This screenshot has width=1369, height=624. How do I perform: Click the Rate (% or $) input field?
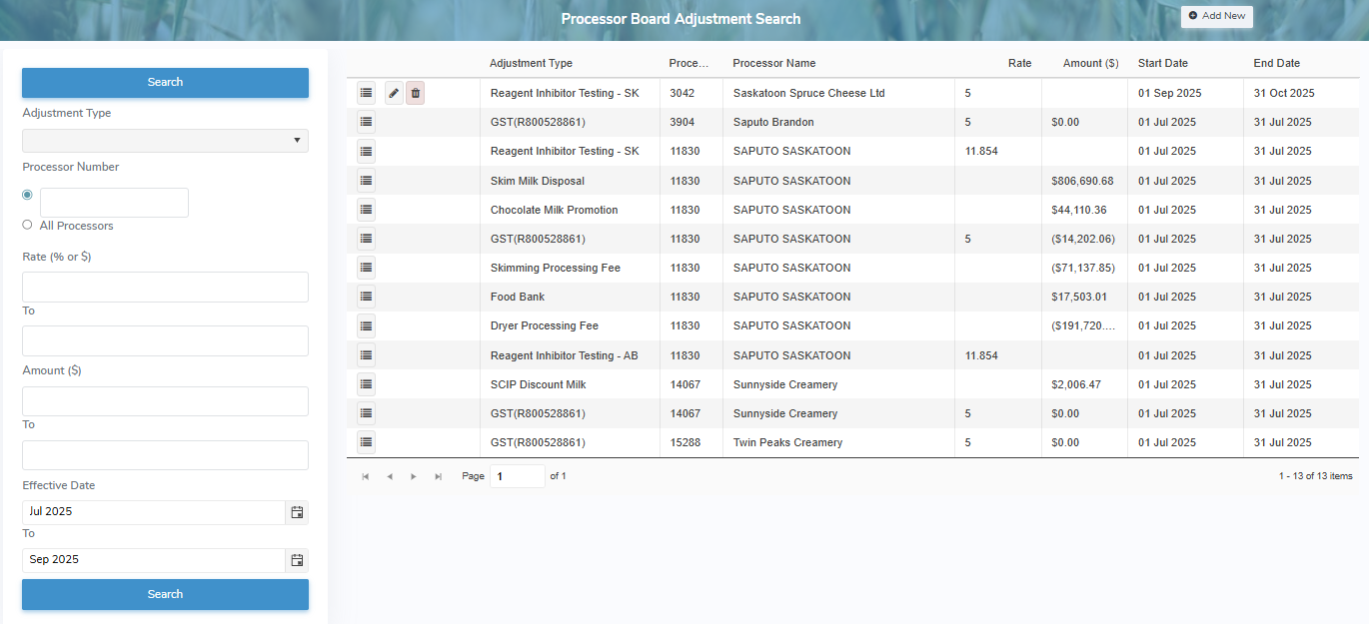164,287
